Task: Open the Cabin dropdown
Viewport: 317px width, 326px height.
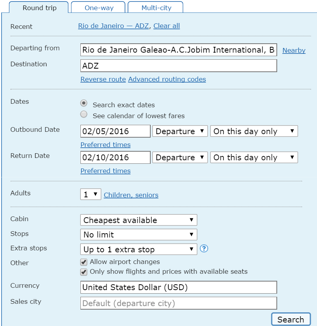Action: tap(139, 220)
